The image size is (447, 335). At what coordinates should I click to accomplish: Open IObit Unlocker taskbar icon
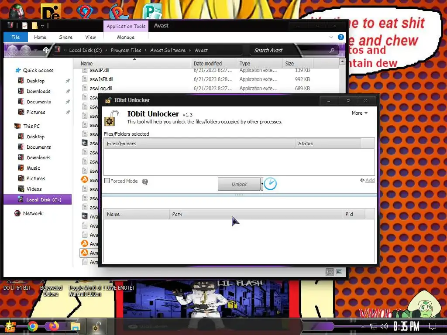click(96, 326)
